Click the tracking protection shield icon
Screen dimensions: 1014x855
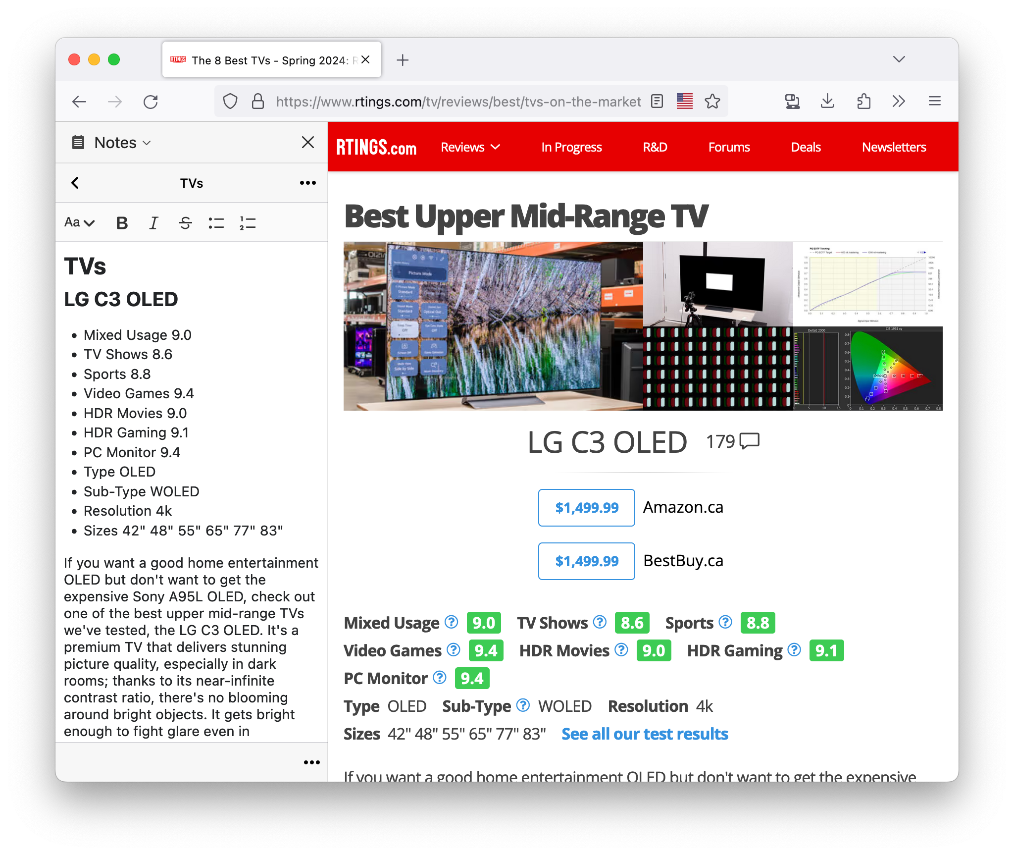230,101
